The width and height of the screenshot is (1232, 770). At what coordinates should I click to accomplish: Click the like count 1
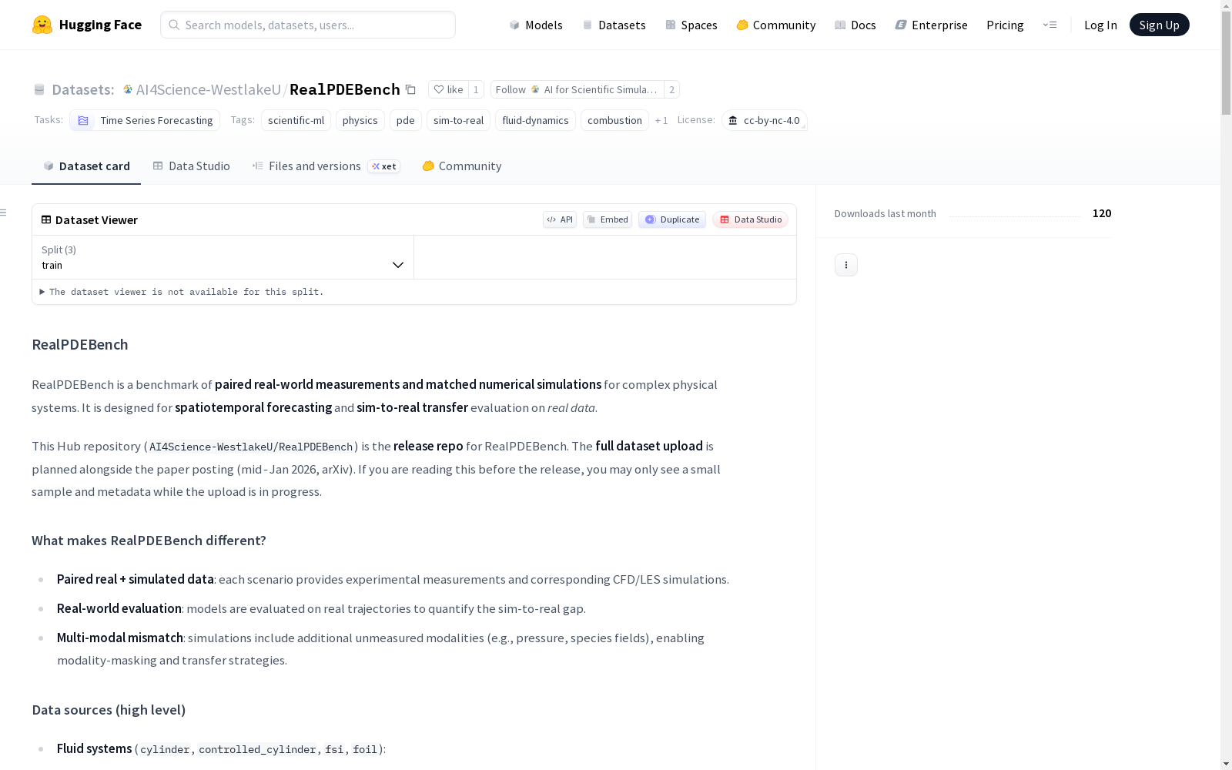(x=476, y=89)
